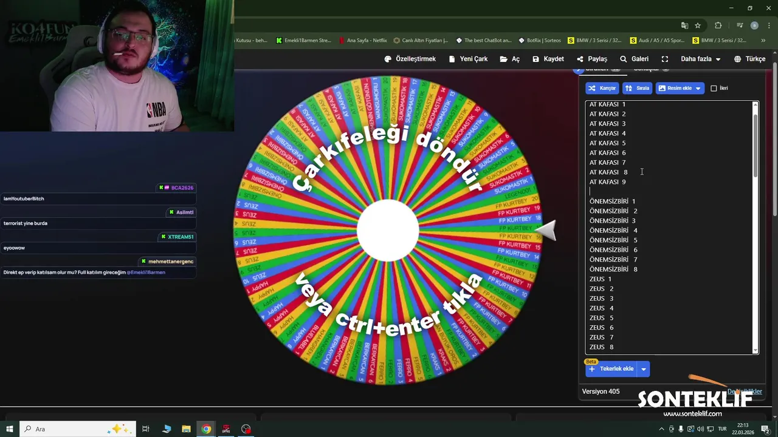Enter fullscreen mode icon
Viewport: 778px width, 437px height.
(665, 59)
